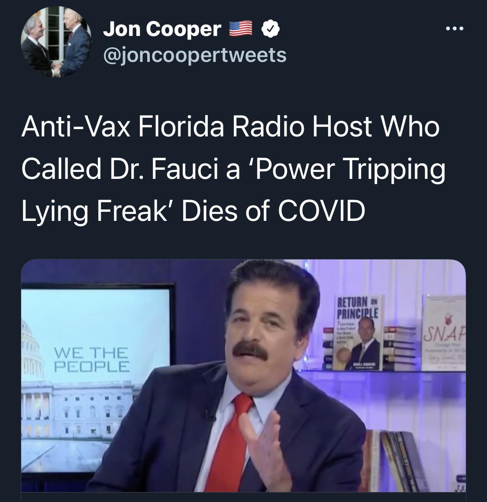Screen dimensions: 487x502
Task: Click the Jon Cooper display name
Action: [162, 29]
